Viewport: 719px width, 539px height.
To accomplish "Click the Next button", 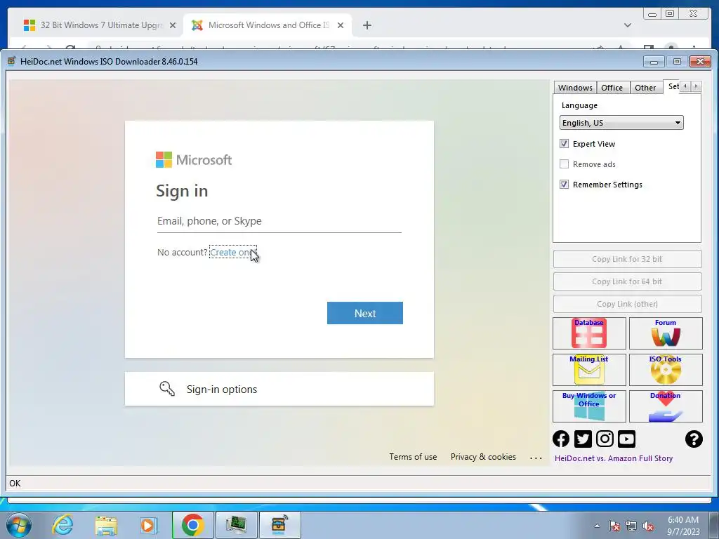I will [365, 313].
